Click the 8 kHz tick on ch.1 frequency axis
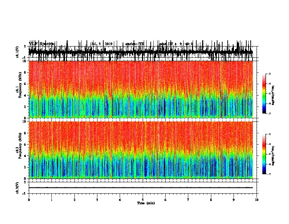Viewport: 289px width, 224px height. [x=25, y=72]
